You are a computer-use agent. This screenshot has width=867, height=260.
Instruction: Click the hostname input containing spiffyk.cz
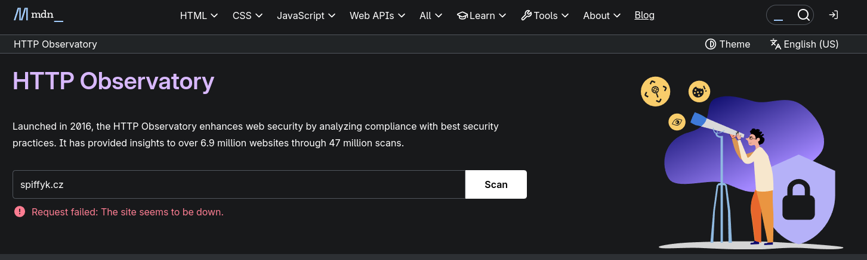(x=239, y=184)
